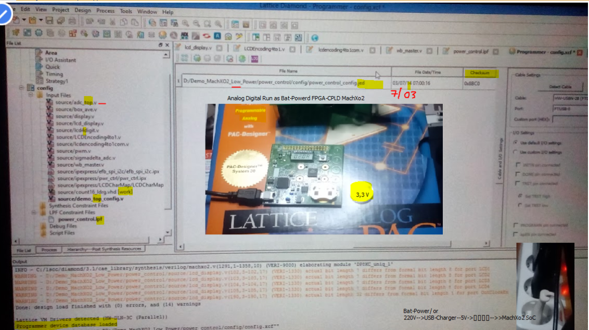Click the Detect Cable button

(560, 87)
